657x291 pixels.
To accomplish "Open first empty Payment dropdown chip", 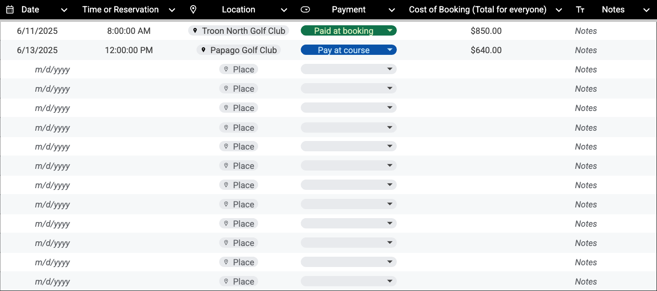I will point(349,69).
